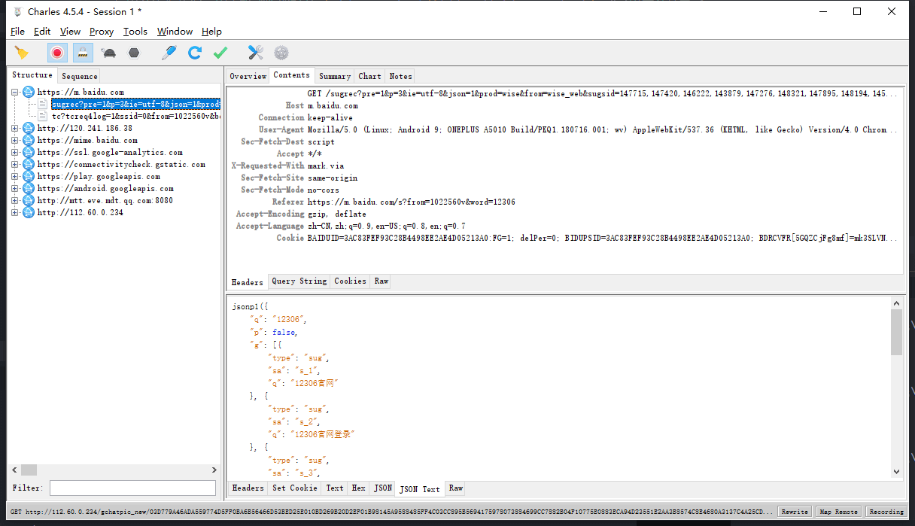Viewport: 915px width, 526px height.
Task: Click response pane vertical scrollbar thumb
Action: 896,332
